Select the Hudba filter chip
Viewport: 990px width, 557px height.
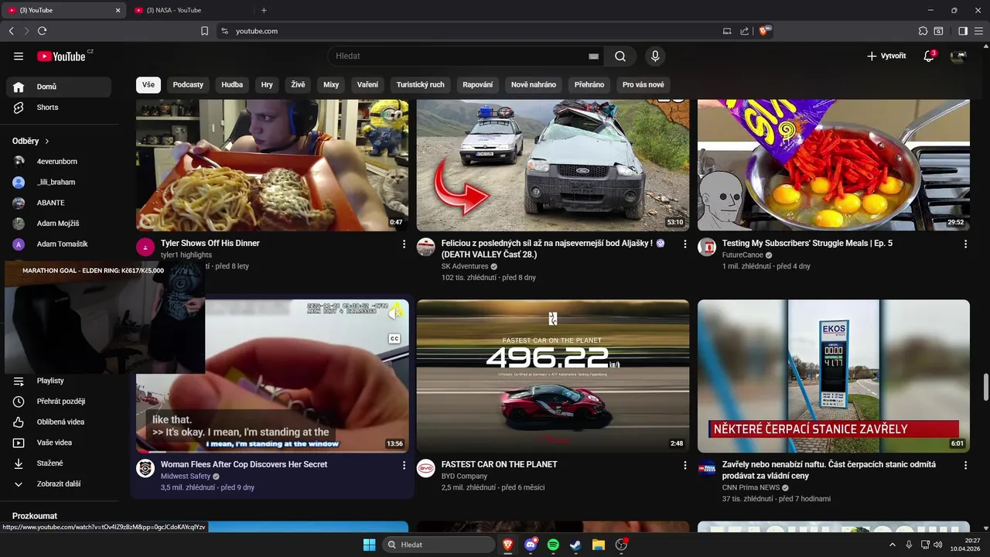coord(232,85)
